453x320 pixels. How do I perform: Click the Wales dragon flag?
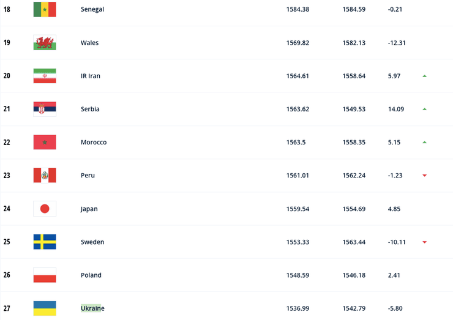tap(45, 43)
